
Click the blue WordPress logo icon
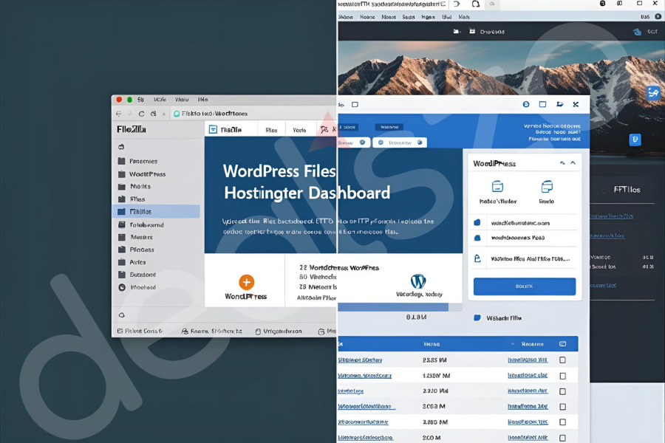coord(418,281)
